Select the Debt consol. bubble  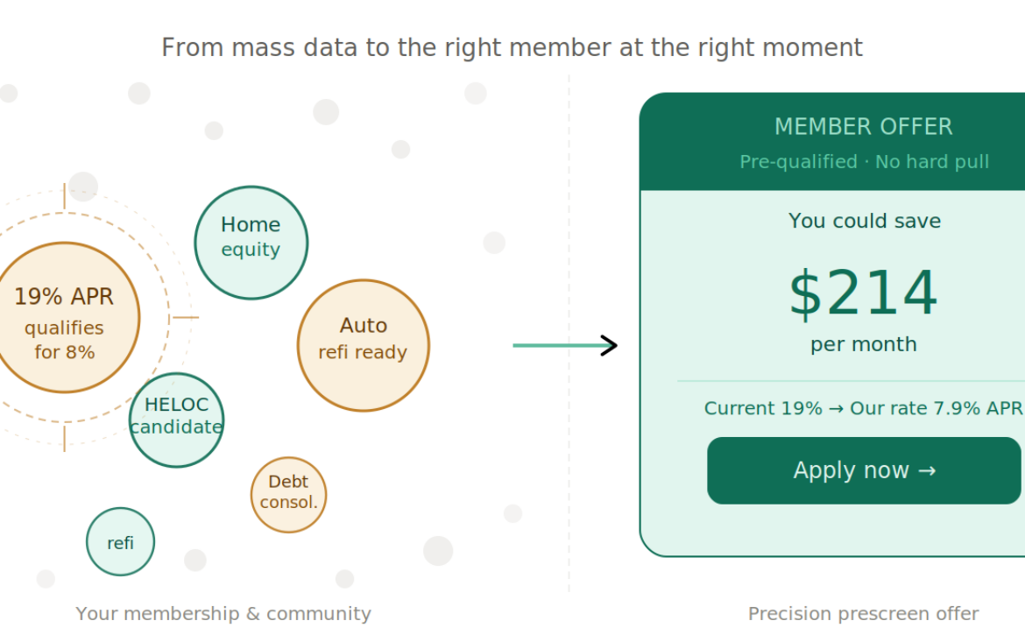(x=288, y=495)
